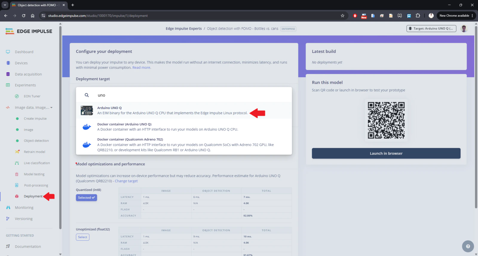The image size is (478, 256).
Task: Open the Target: Arduino UNO Q selector
Action: (x=431, y=29)
